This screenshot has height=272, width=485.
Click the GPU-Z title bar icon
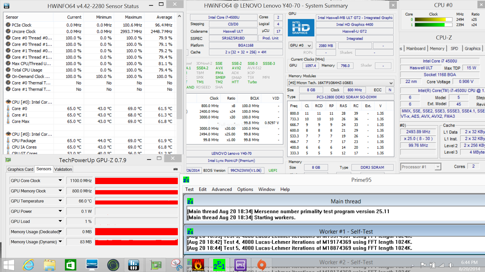coord(8,160)
